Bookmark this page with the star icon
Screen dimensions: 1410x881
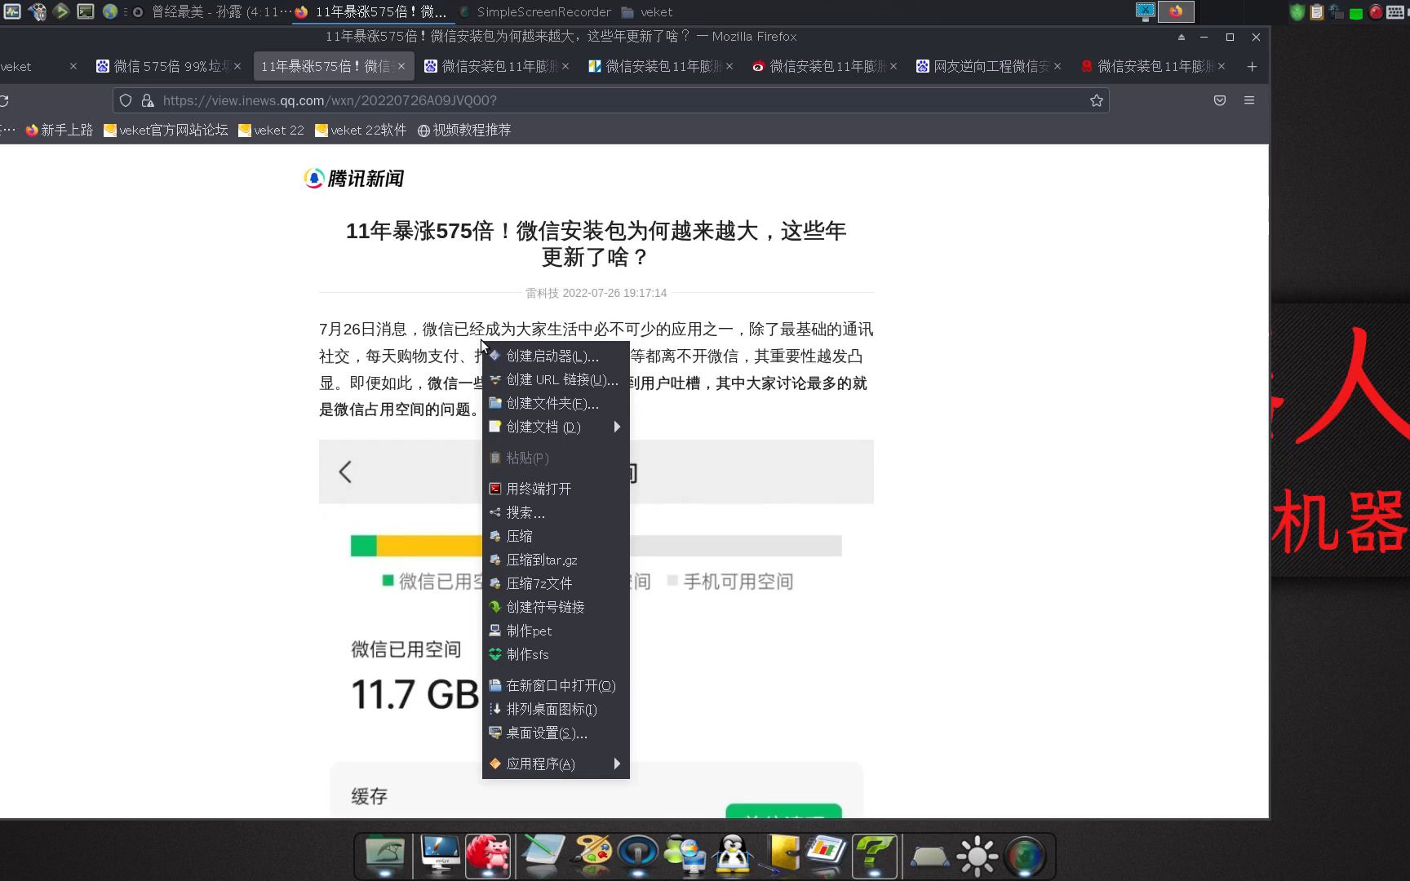click(1096, 100)
